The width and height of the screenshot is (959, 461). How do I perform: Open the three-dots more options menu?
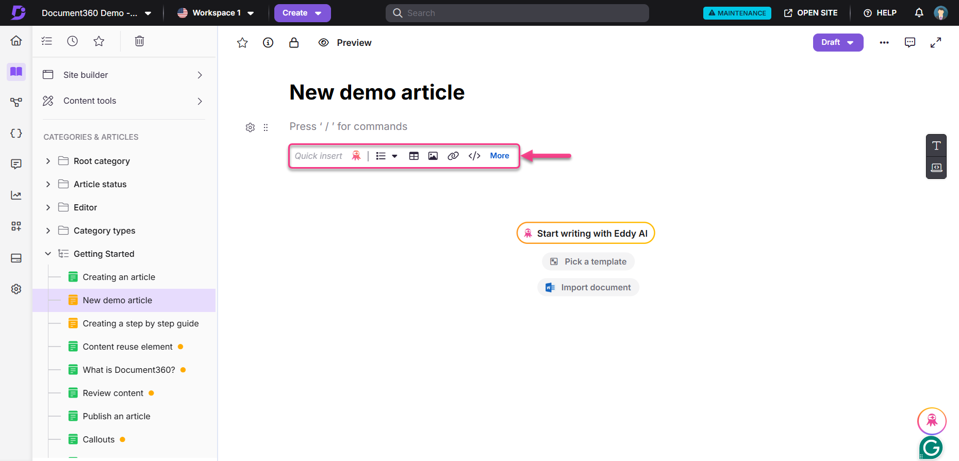pos(884,42)
